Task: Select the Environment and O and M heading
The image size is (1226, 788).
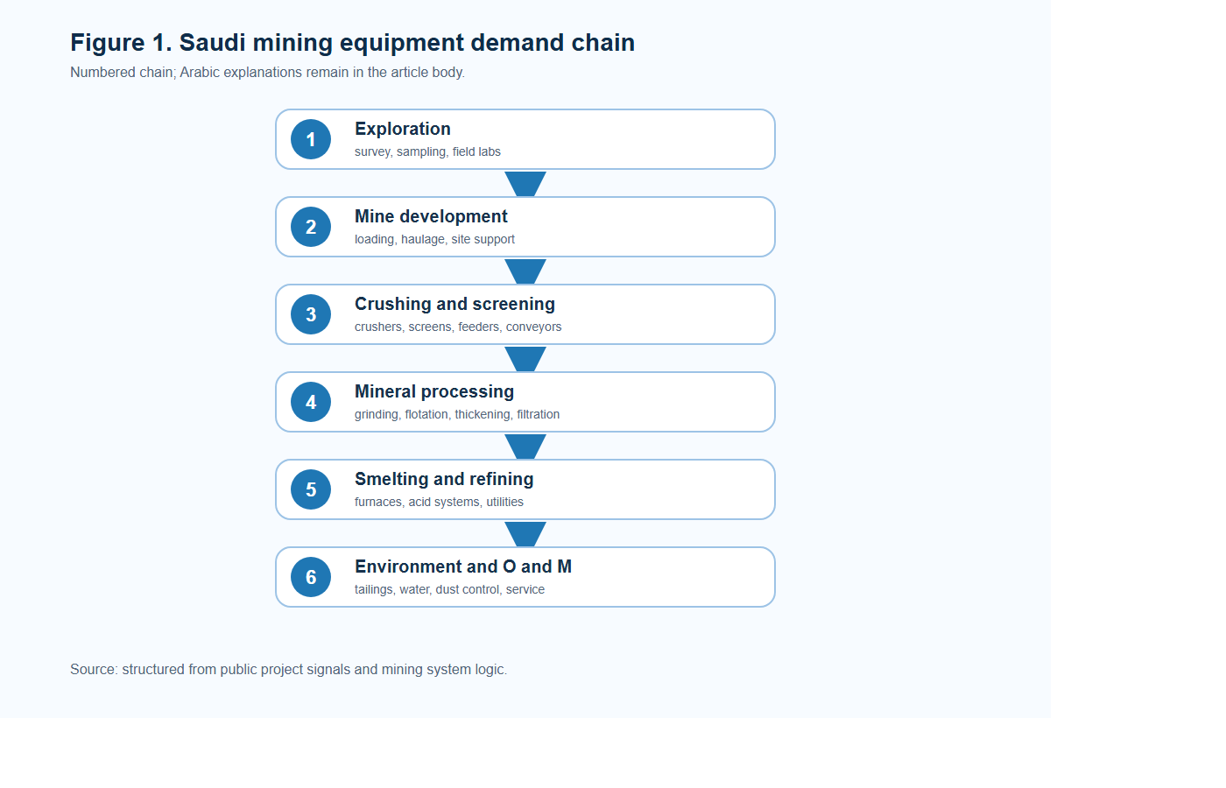Action: click(463, 566)
